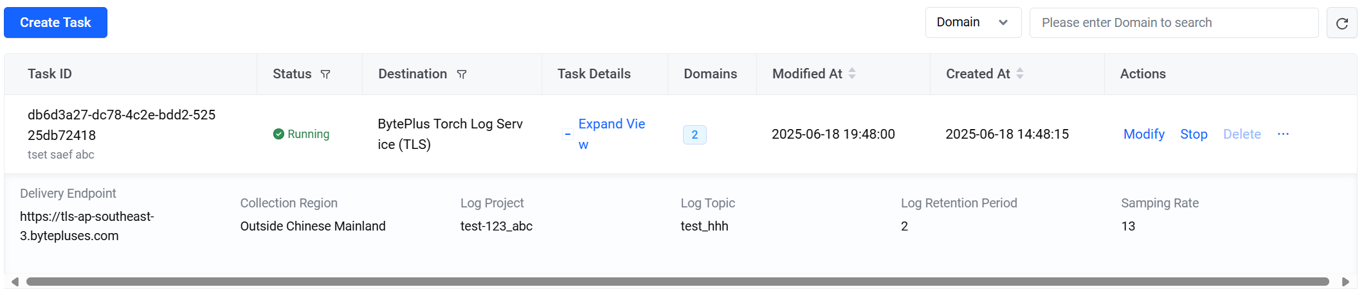1364x296 pixels.
Task: Click the horizontal scrollbar thumb
Action: [x=677, y=282]
